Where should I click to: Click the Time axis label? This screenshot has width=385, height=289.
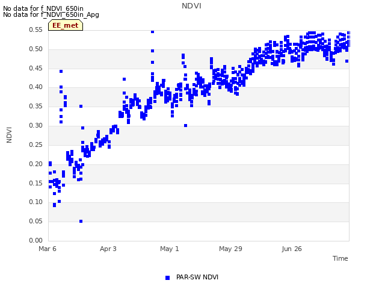pyautogui.click(x=340, y=258)
